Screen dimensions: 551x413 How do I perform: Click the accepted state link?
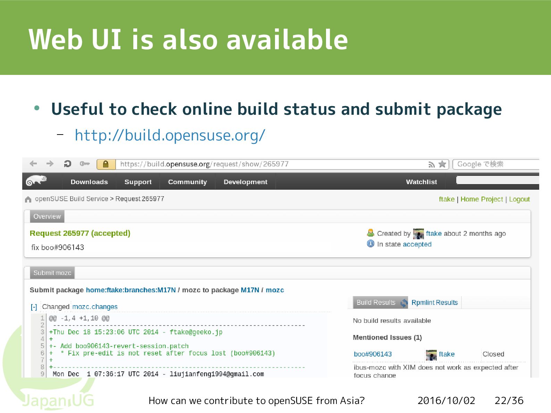[x=417, y=244]
